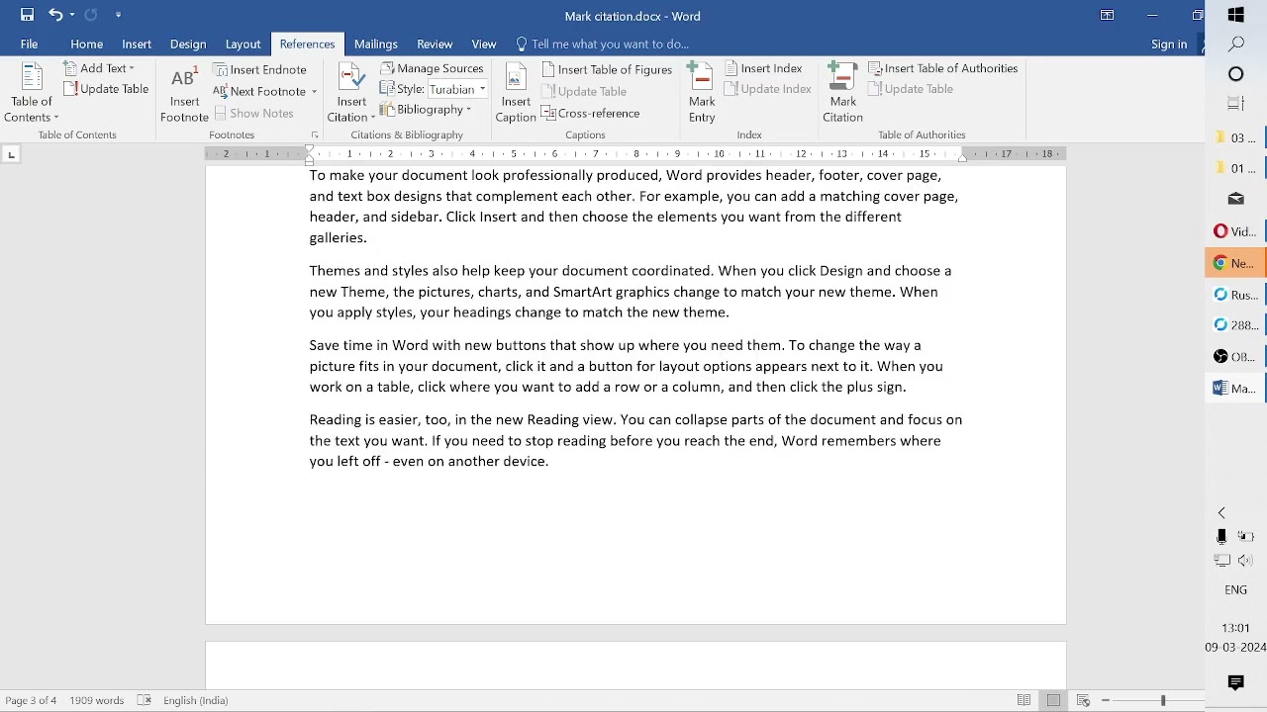Click Next Footnote button

tap(259, 91)
